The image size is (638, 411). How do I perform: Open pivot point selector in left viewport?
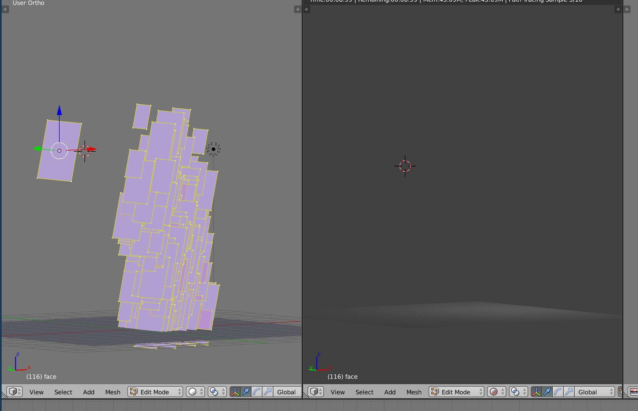[x=217, y=392]
